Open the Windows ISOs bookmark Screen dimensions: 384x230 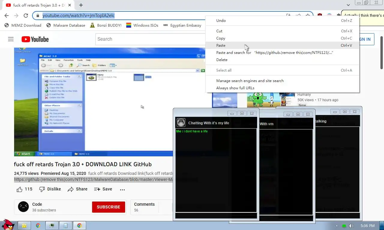click(142, 25)
